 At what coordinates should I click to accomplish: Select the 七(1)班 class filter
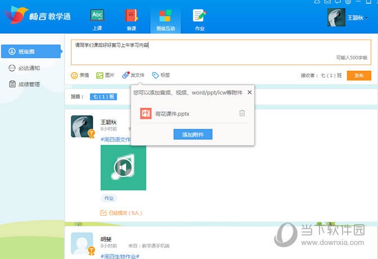pyautogui.click(x=103, y=97)
